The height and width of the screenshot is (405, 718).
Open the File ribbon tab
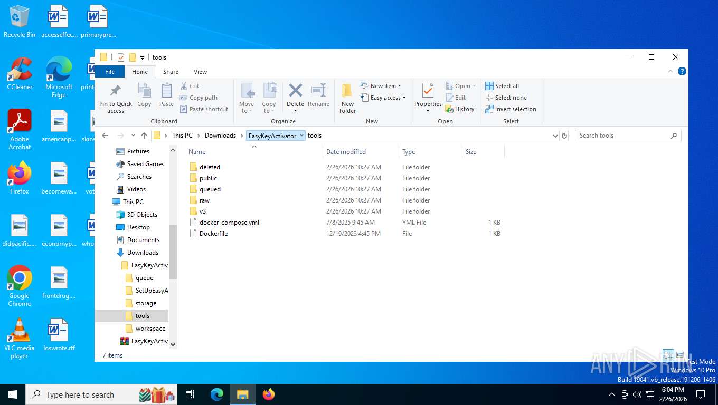[x=110, y=72]
